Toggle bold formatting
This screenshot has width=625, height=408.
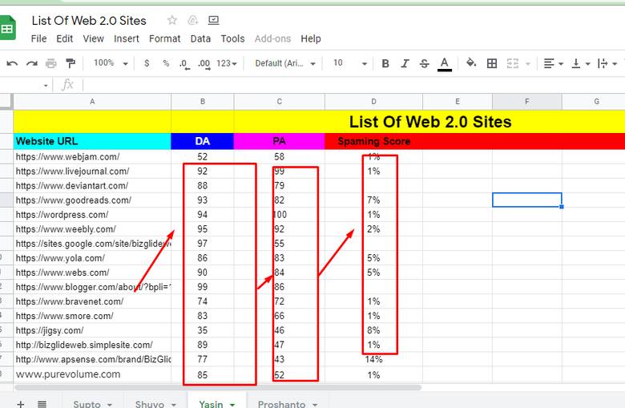point(385,63)
